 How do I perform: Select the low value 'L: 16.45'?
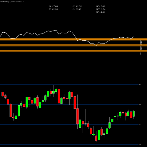pyautogui.click(x=77, y=9)
